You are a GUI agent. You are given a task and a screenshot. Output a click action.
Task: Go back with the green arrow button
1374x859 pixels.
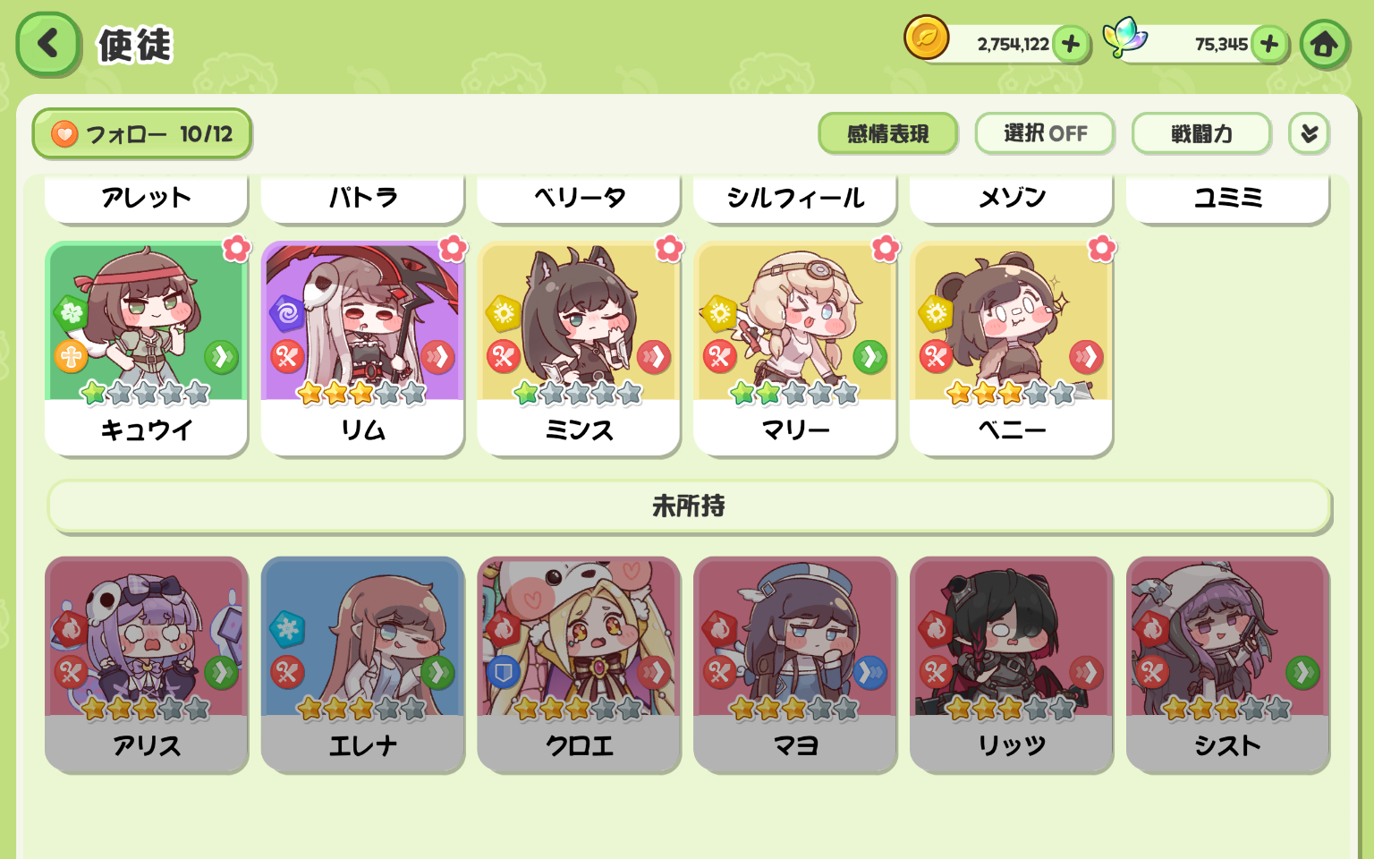coord(48,44)
